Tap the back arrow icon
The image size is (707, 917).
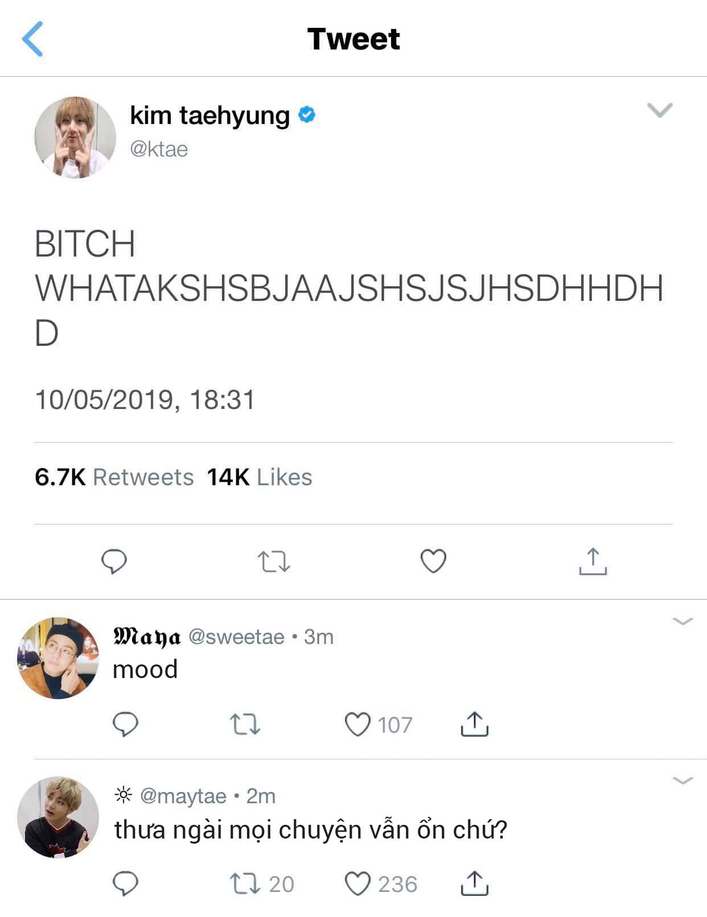(x=32, y=39)
